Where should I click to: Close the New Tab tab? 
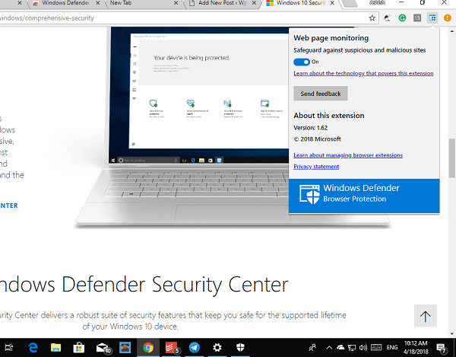176,3
